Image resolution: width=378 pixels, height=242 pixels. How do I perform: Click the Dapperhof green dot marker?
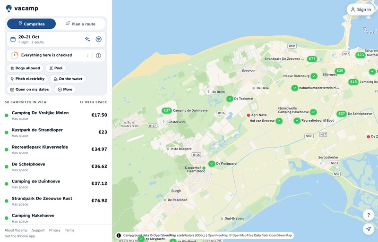(204, 168)
